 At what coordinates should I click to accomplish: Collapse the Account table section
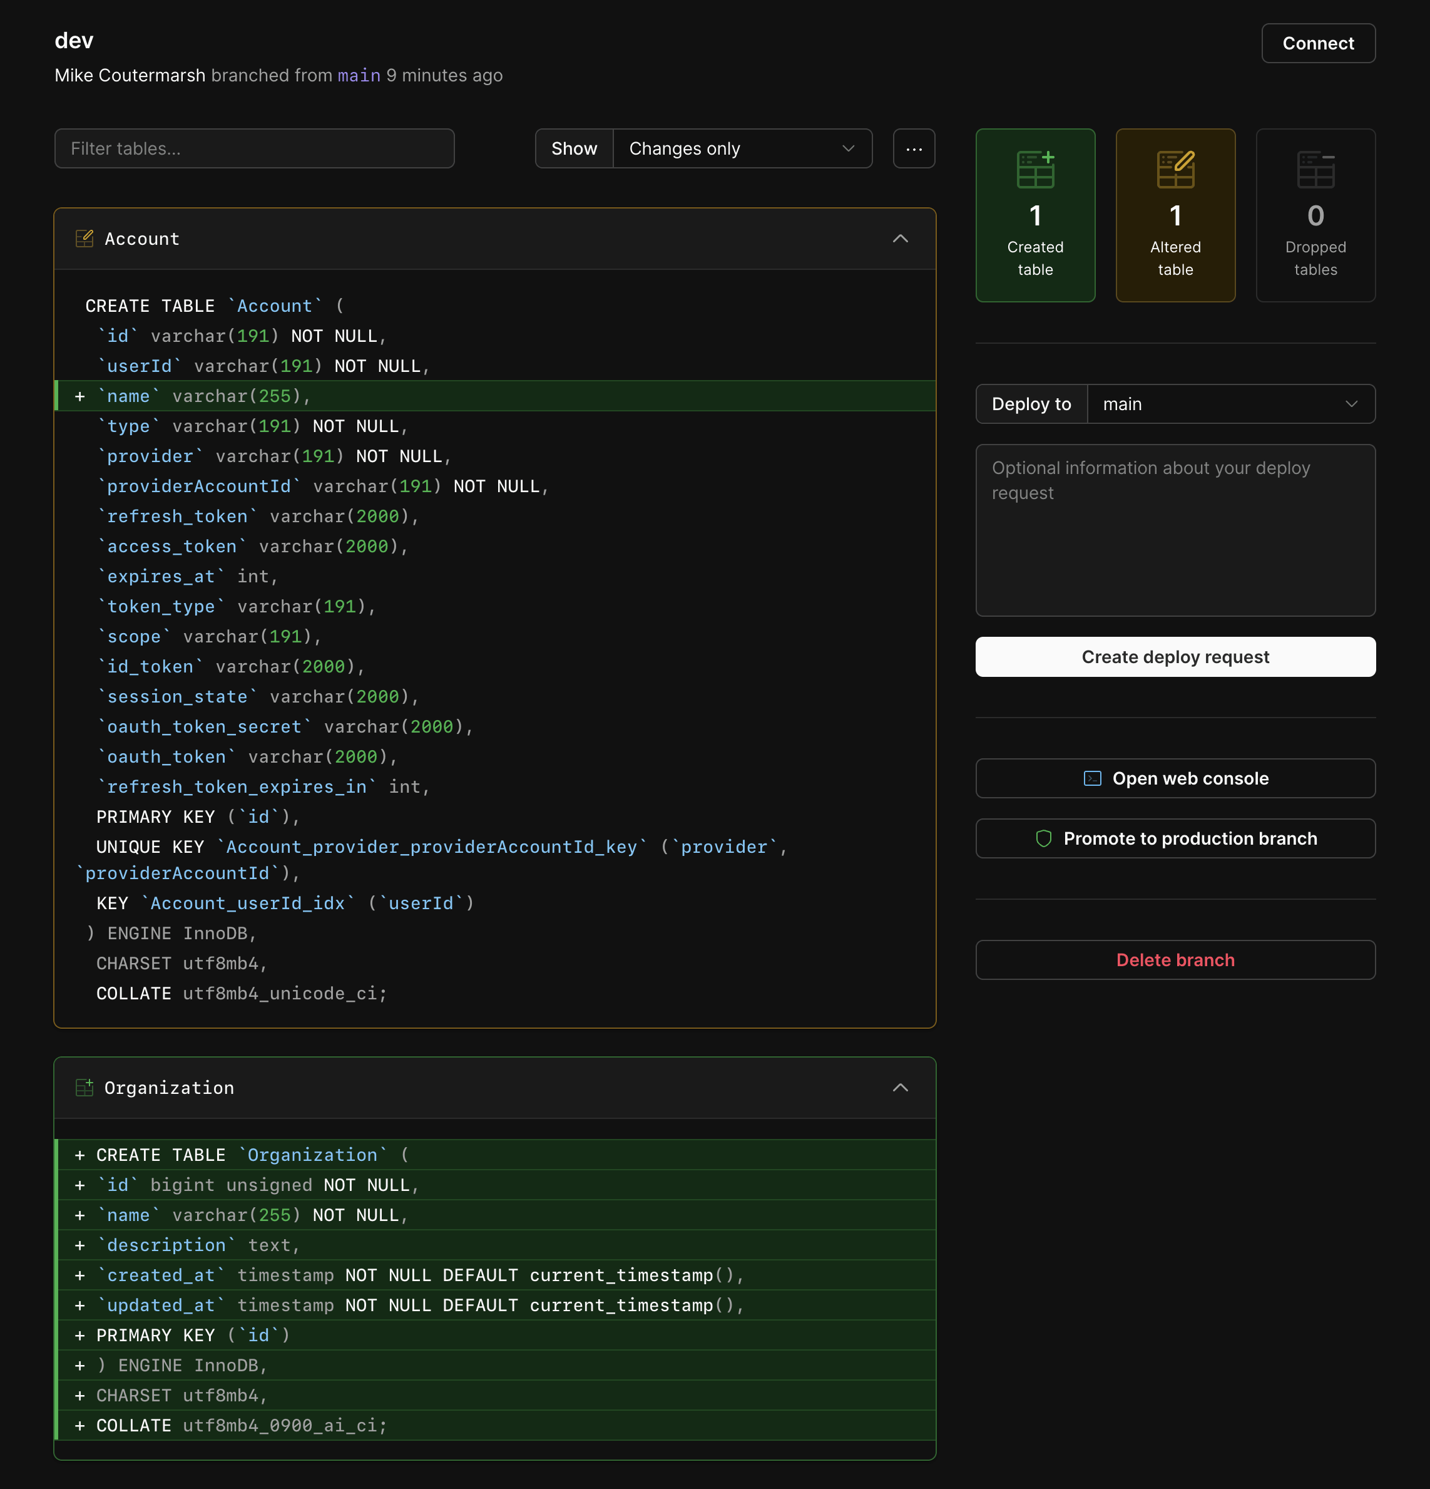coord(904,238)
